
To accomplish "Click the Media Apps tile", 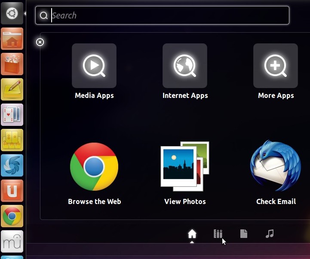I will tap(94, 66).
